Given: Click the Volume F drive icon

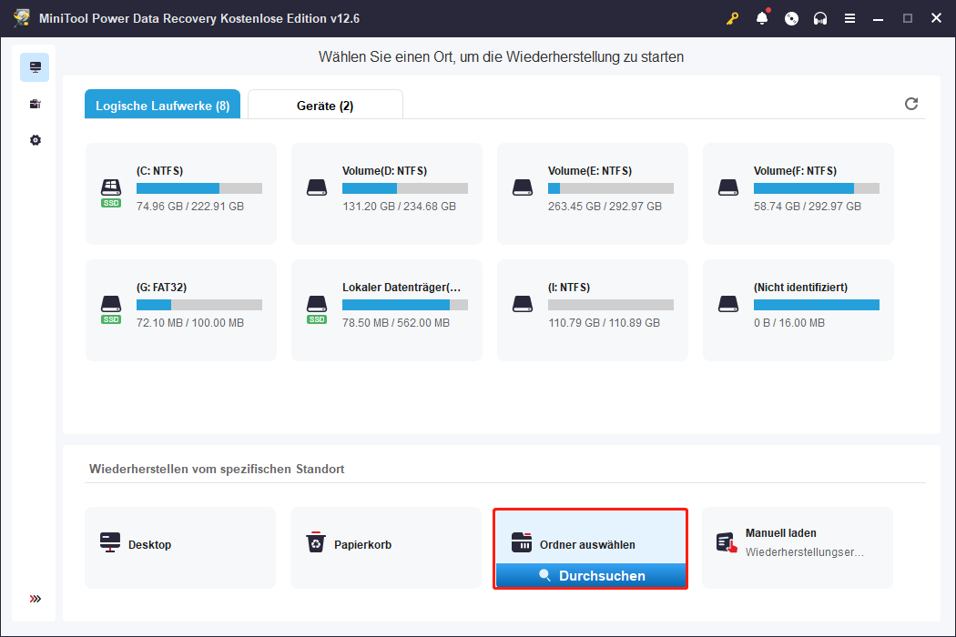Looking at the screenshot, I should click(728, 187).
